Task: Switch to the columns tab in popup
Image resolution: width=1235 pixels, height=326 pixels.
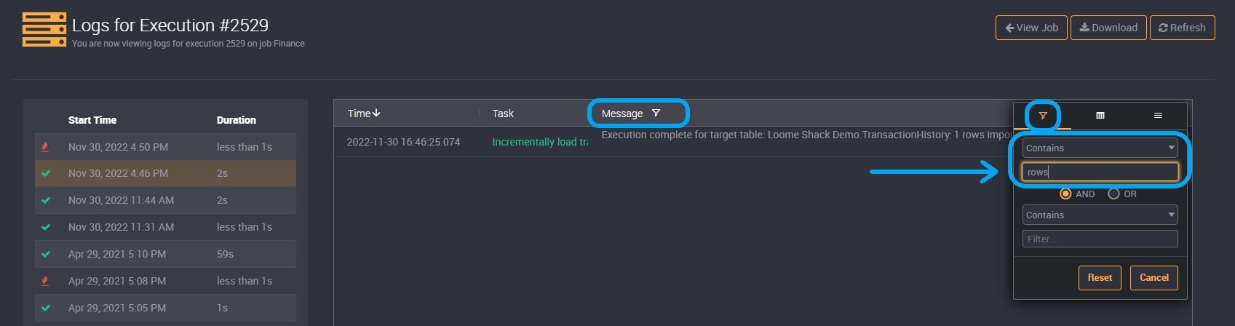Action: coord(1100,116)
